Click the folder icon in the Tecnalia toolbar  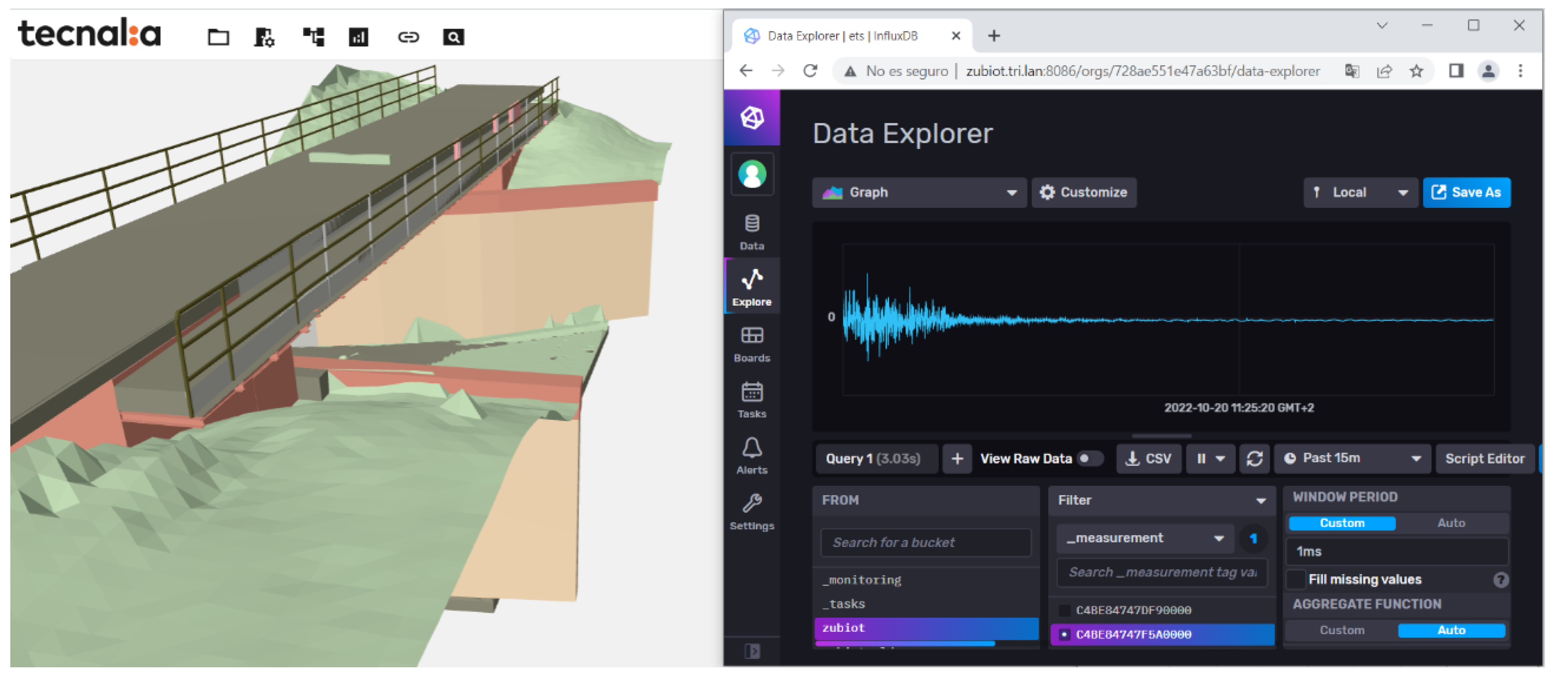click(218, 37)
